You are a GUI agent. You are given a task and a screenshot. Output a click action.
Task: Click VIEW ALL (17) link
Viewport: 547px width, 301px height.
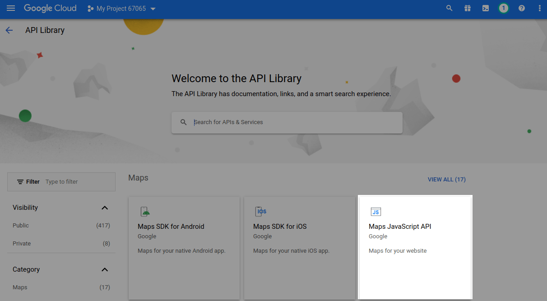coord(446,179)
